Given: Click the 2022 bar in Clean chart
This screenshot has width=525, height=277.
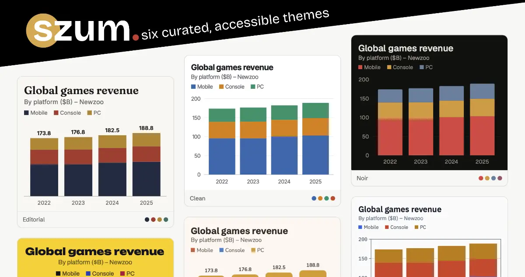Looking at the screenshot, I should coord(222,142).
